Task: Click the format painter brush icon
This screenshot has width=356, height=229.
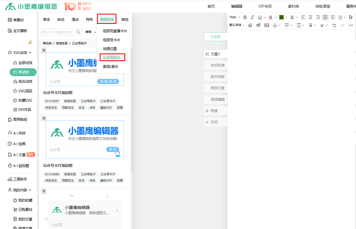Action: tap(258, 25)
